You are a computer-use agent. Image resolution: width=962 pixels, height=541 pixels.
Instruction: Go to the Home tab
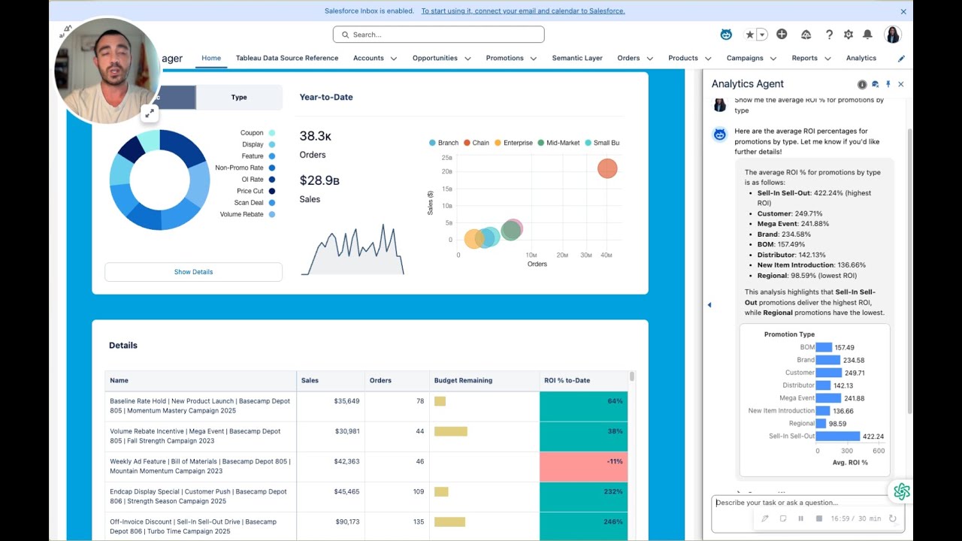(211, 58)
